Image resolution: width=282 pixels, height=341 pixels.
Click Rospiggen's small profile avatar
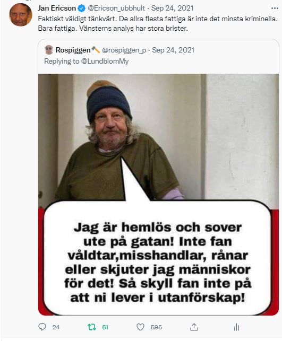(x=49, y=50)
